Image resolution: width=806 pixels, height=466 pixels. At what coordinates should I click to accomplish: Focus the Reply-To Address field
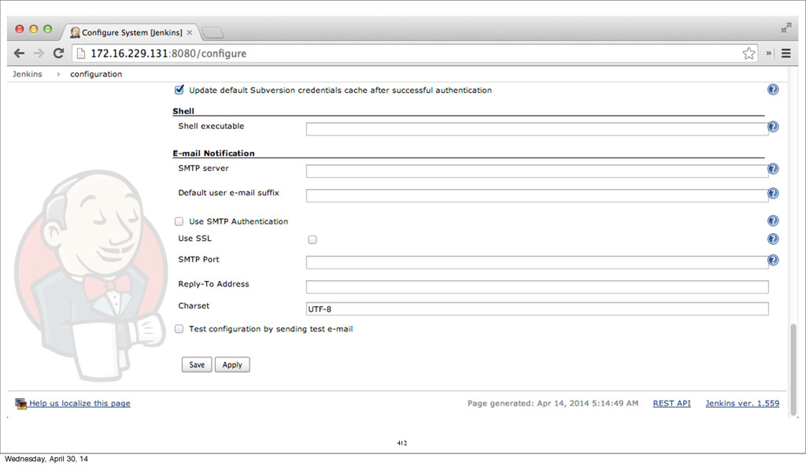[x=537, y=287]
